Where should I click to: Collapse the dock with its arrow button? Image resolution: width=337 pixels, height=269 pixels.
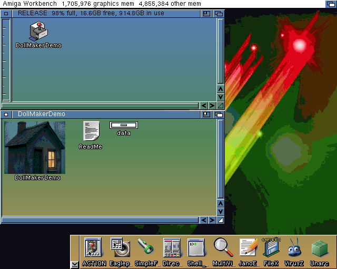coord(75,264)
